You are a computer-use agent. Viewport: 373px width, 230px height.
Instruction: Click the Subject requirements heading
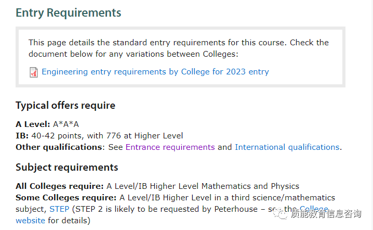(x=67, y=168)
